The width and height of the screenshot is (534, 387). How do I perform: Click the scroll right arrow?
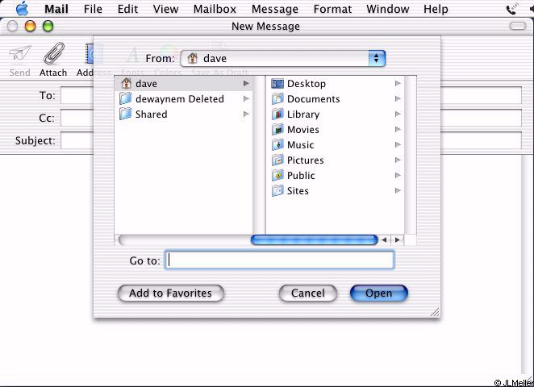(397, 240)
